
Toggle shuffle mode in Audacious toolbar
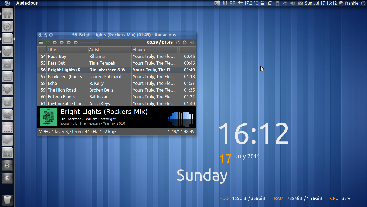pos(185,42)
